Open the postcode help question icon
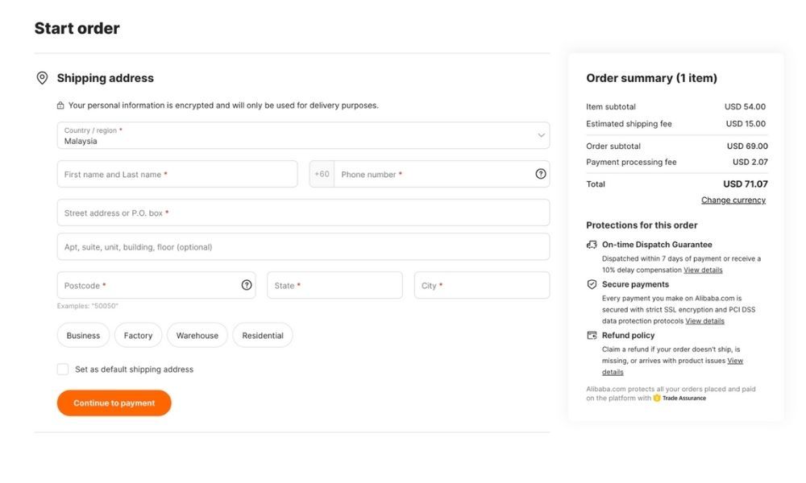This screenshot has width=806, height=483. coord(247,285)
